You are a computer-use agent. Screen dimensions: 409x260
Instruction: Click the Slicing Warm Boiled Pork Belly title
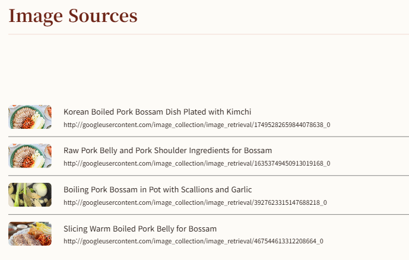pyautogui.click(x=140, y=229)
